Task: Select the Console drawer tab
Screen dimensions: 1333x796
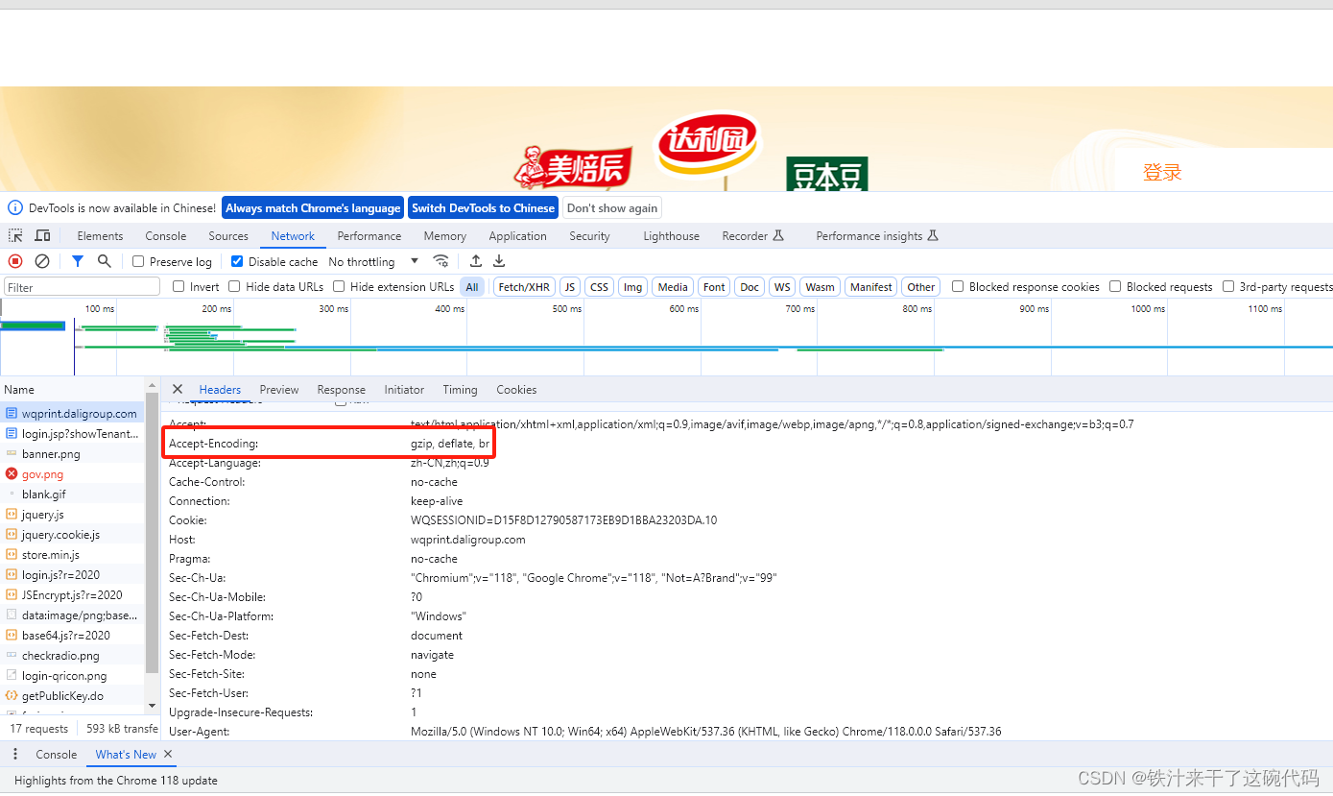Action: pos(56,754)
